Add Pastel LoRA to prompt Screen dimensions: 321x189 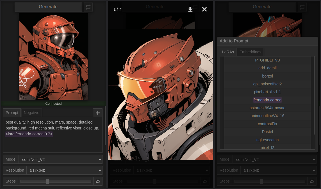click(x=267, y=132)
